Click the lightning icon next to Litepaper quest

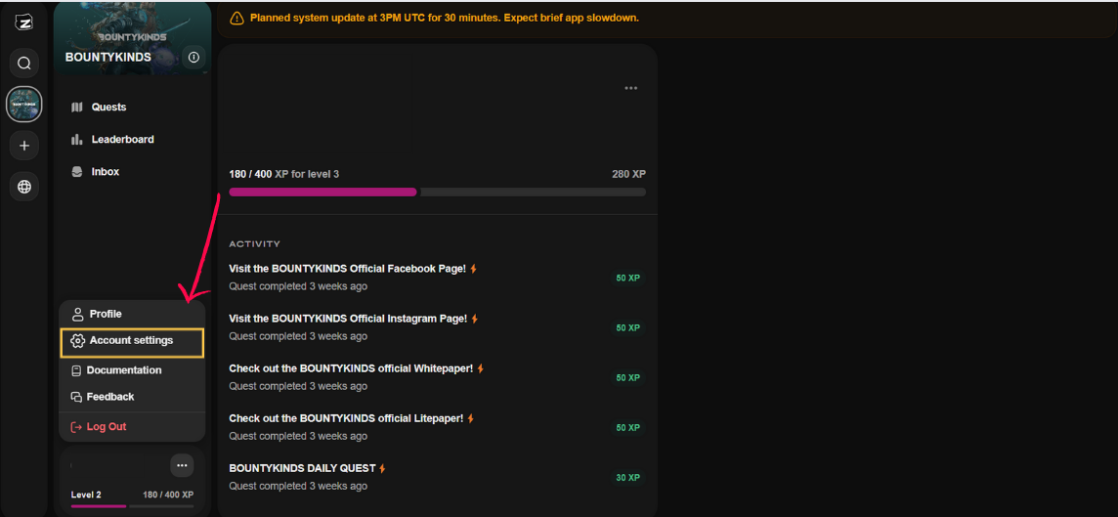471,418
